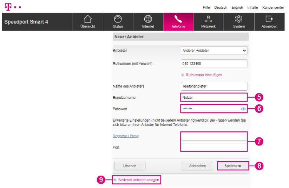
Task: Click the Telefonie phone icon
Action: (178, 19)
